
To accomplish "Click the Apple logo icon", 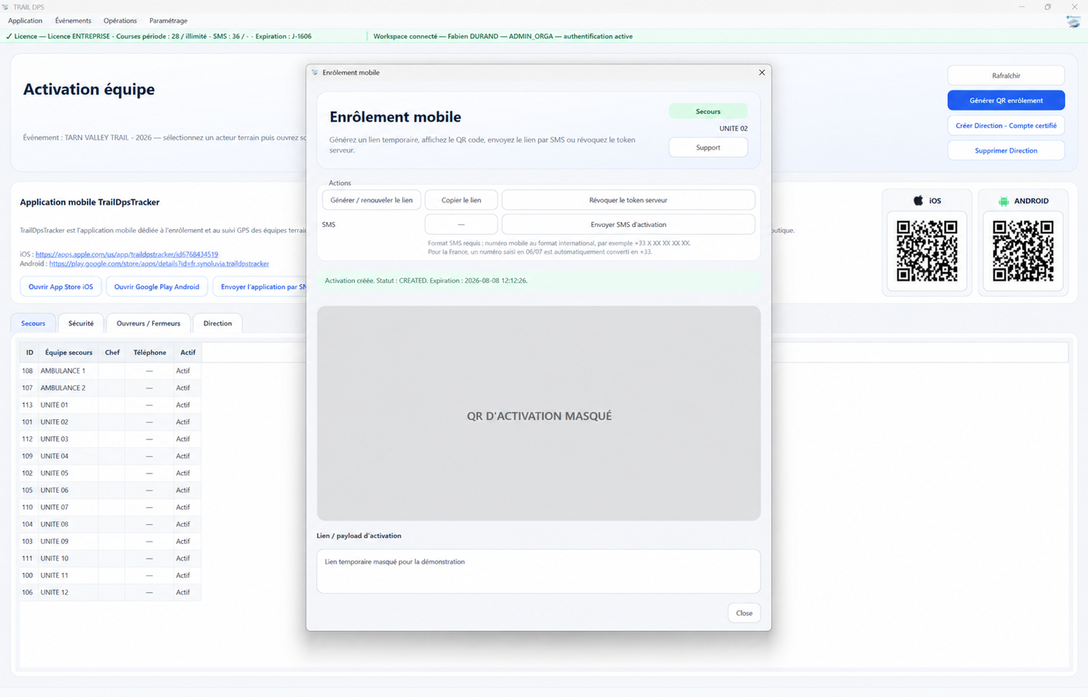I will [x=919, y=201].
